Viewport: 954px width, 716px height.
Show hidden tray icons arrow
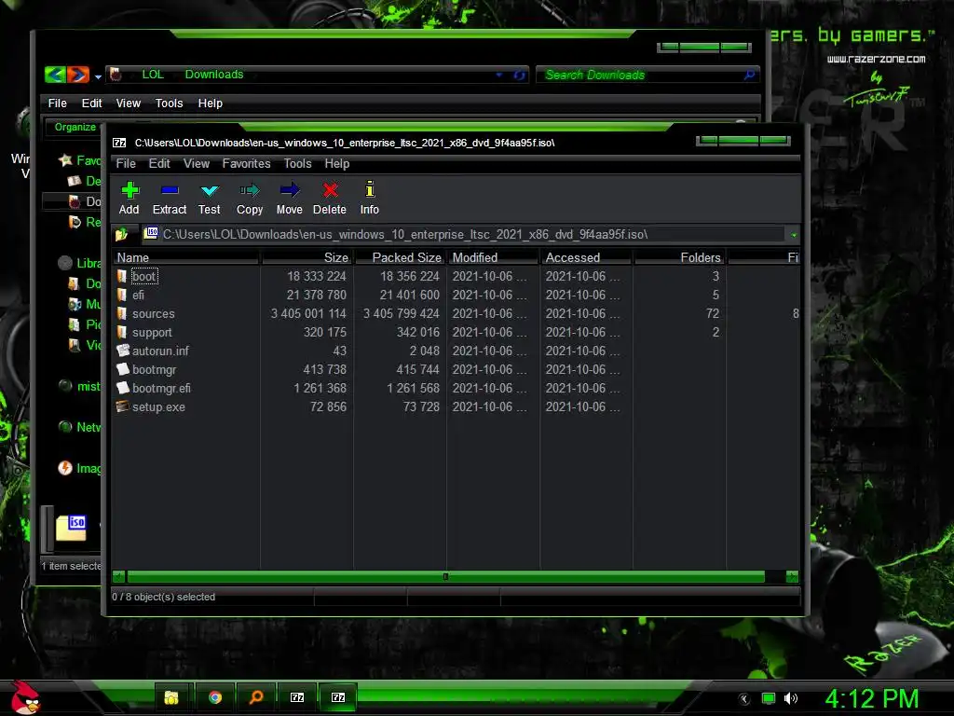pyautogui.click(x=744, y=699)
